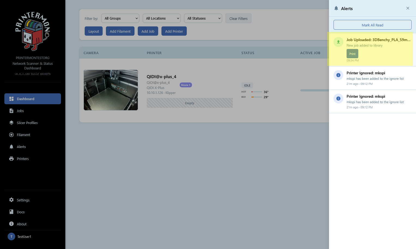Click the Settings gear icon
This screenshot has width=416, height=249.
coord(11,200)
